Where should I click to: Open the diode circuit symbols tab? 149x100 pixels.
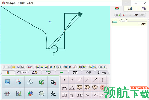click(102, 72)
